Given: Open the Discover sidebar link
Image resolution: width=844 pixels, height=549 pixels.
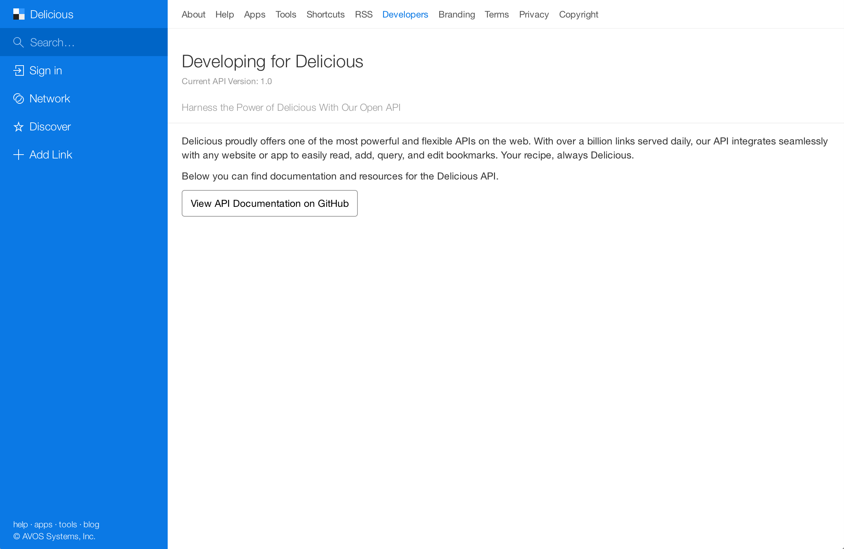Looking at the screenshot, I should coord(50,127).
